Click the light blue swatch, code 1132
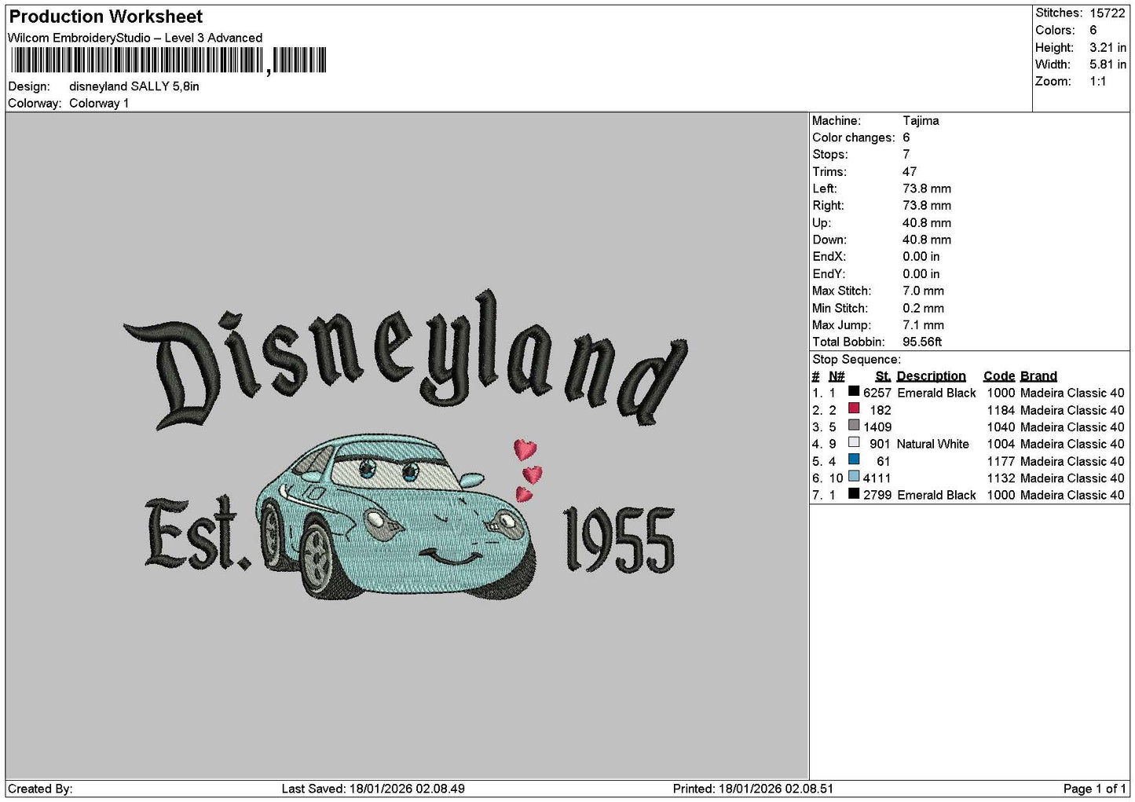The width and height of the screenshot is (1135, 802). [x=854, y=476]
